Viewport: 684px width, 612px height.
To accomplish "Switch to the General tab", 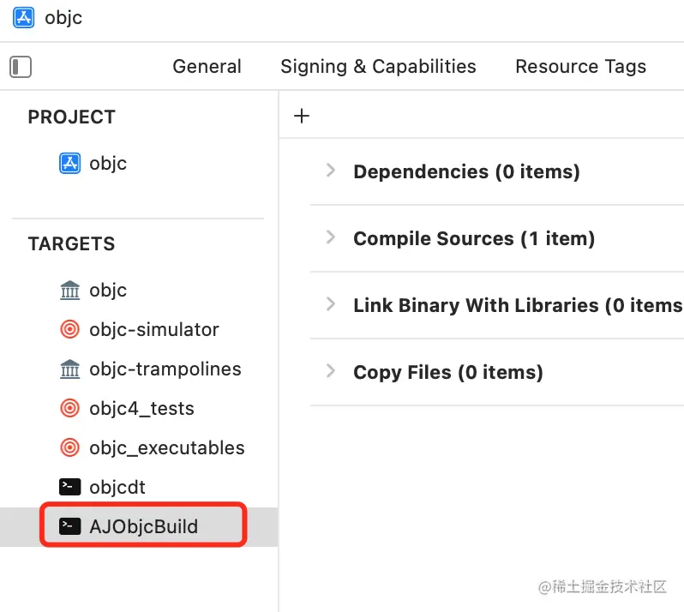I will coord(207,67).
